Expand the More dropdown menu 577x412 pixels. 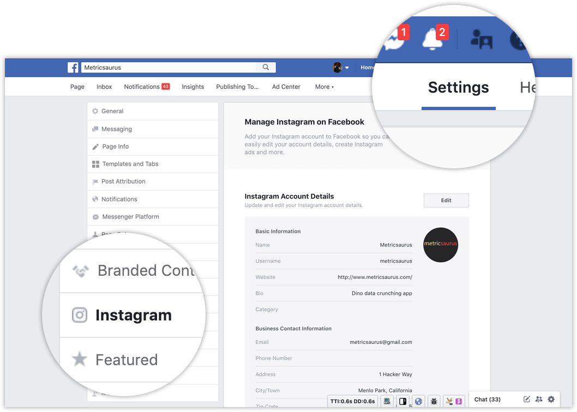click(324, 87)
